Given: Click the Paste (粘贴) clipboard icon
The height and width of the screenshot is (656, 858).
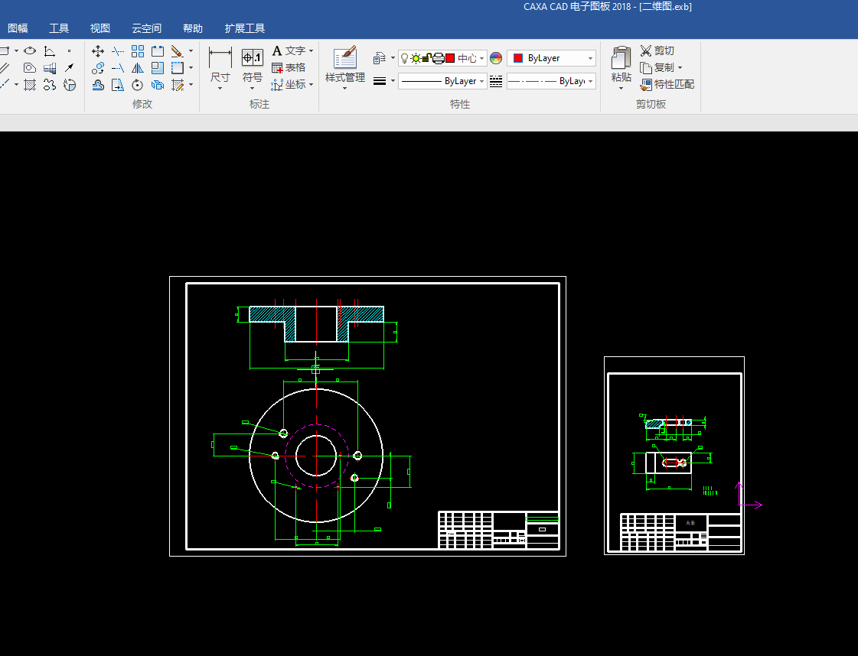Looking at the screenshot, I should (621, 57).
